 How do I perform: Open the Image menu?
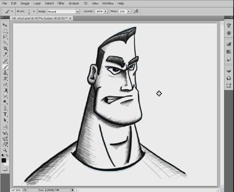25,3
